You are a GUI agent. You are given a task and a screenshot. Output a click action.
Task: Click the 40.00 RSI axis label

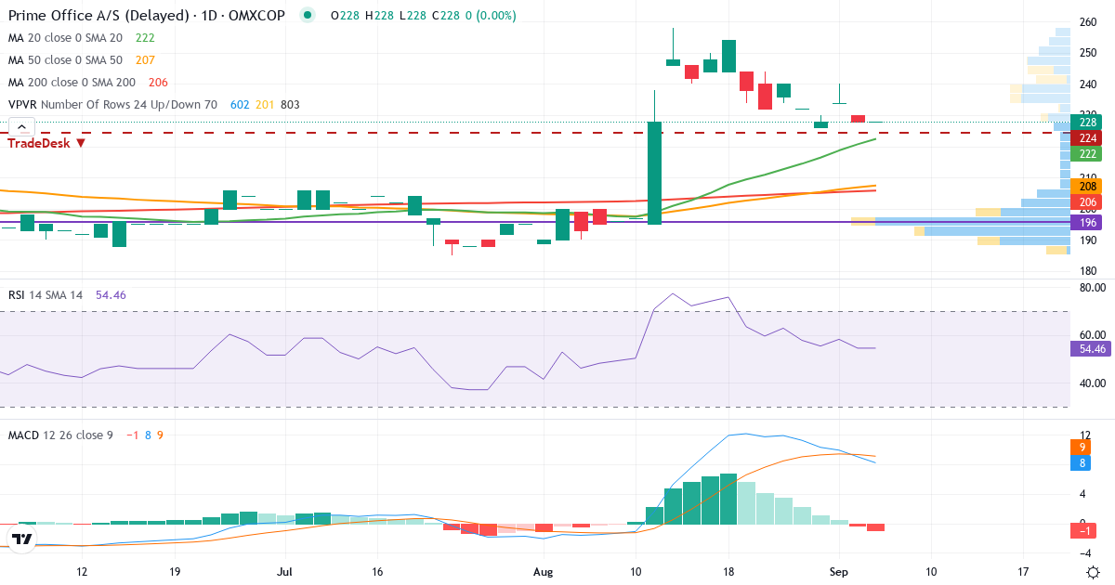[x=1091, y=383]
